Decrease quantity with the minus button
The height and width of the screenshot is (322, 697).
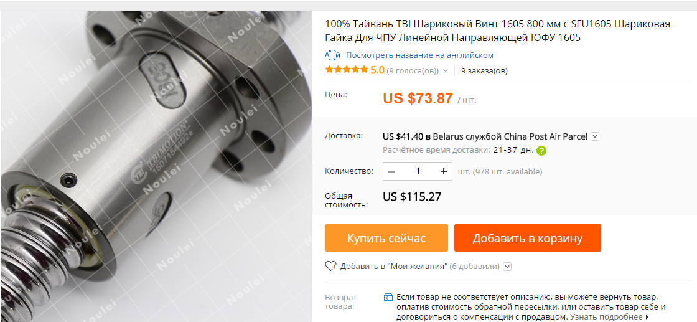pos(391,171)
